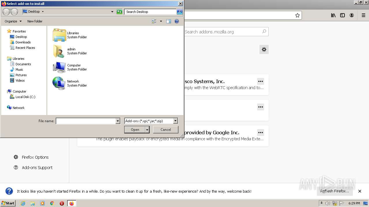
Task: Click the Open button
Action: coord(135,130)
